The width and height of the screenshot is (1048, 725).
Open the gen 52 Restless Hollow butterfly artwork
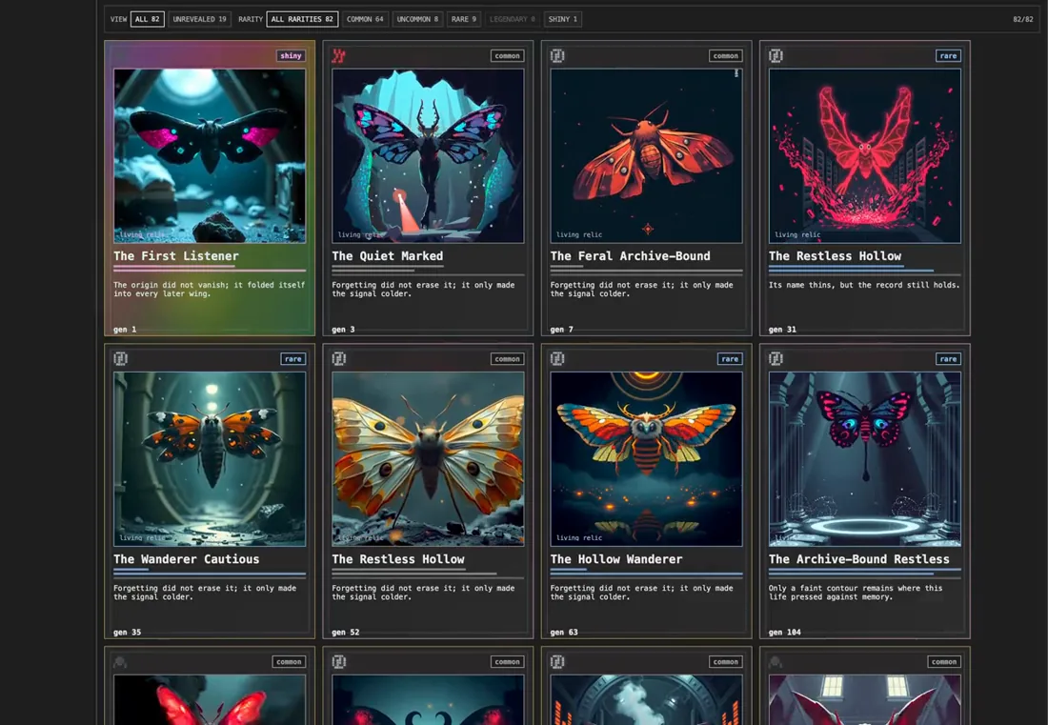point(429,459)
